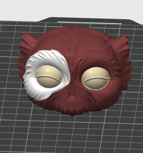Select the cream eyeball inside the white patch
Image resolution: width=143 pixels, height=153 pixels.
click(49, 76)
